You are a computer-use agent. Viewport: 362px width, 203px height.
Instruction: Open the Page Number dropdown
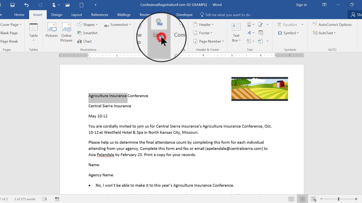coord(209,41)
